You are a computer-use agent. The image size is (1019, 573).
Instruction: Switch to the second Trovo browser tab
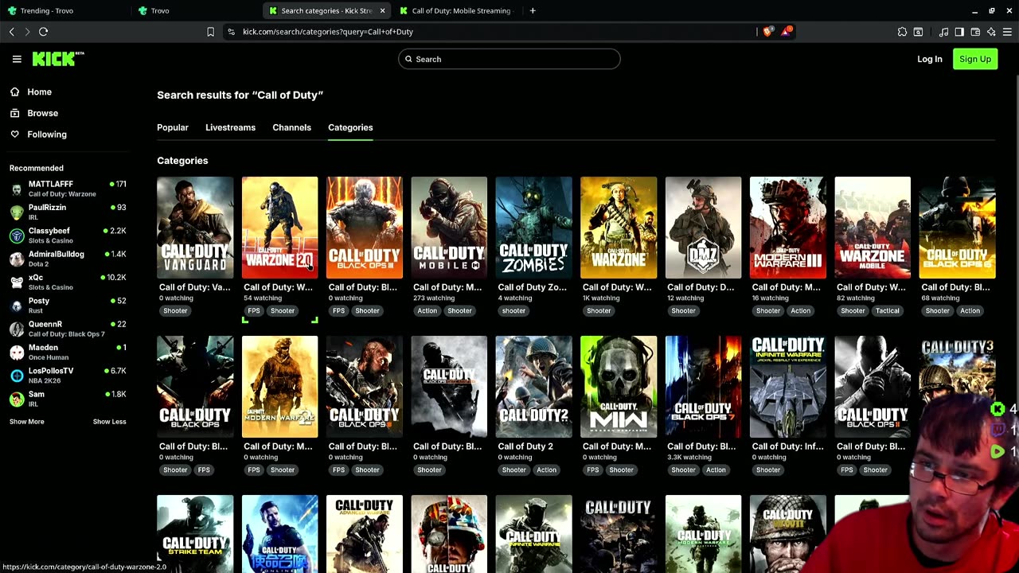pos(197,10)
